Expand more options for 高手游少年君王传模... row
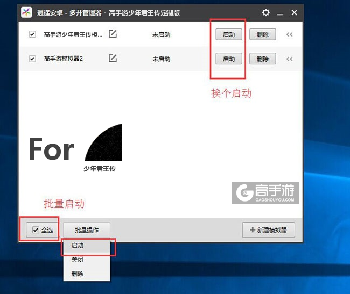Image resolution: width=350 pixels, height=294 pixels. point(290,34)
